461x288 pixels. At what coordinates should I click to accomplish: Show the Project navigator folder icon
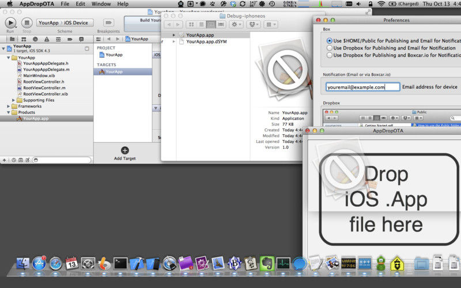[x=12, y=39]
